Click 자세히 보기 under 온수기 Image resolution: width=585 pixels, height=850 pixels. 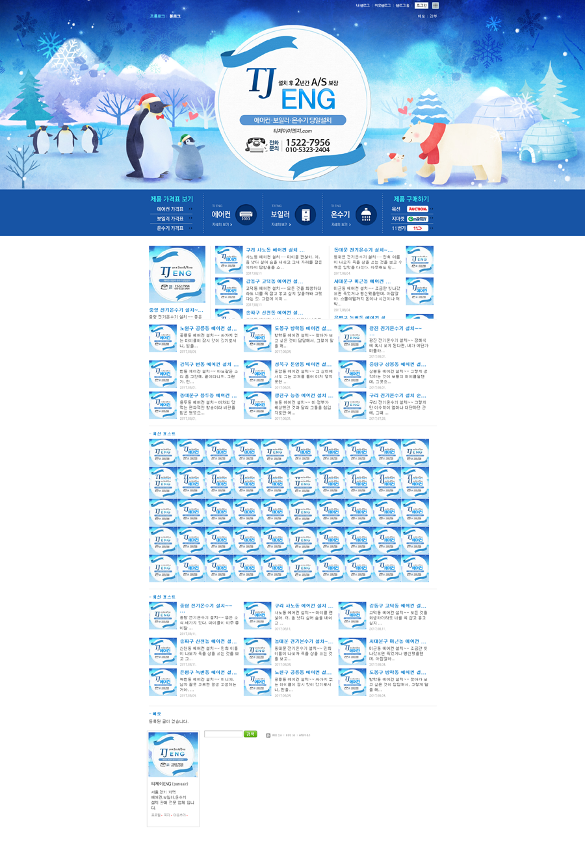tap(341, 224)
